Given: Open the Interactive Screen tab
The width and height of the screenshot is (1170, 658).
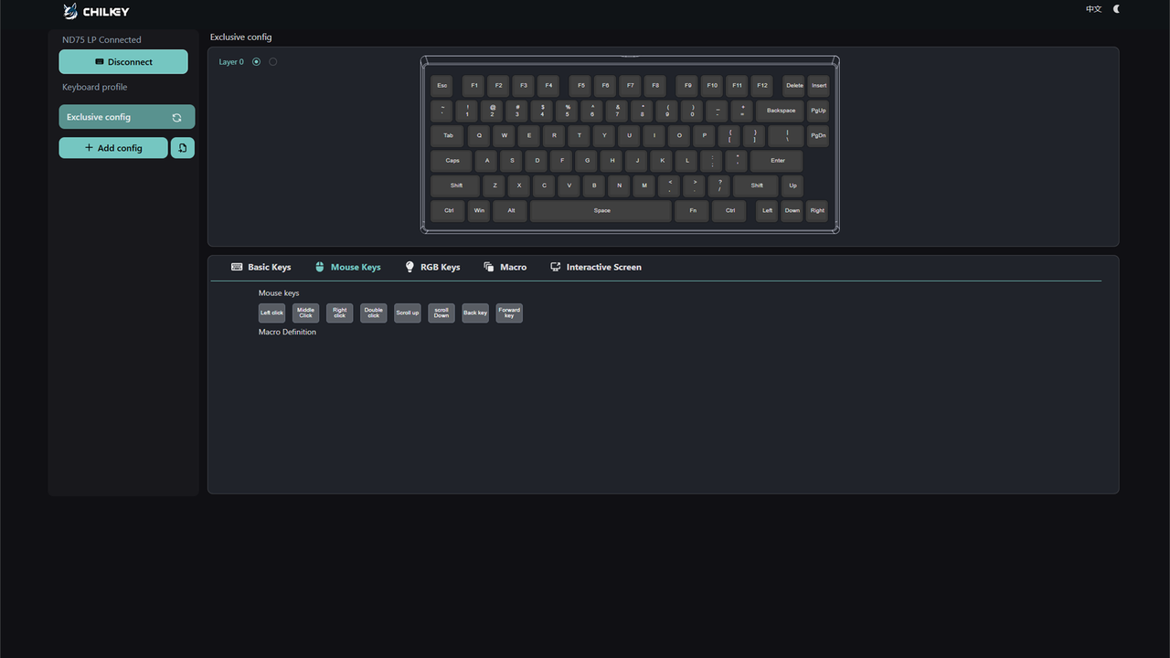Looking at the screenshot, I should tap(596, 267).
